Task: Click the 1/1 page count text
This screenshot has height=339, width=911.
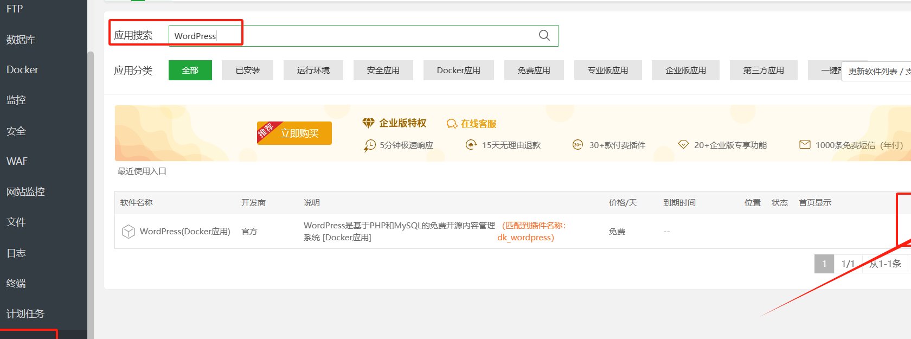Action: [x=848, y=264]
